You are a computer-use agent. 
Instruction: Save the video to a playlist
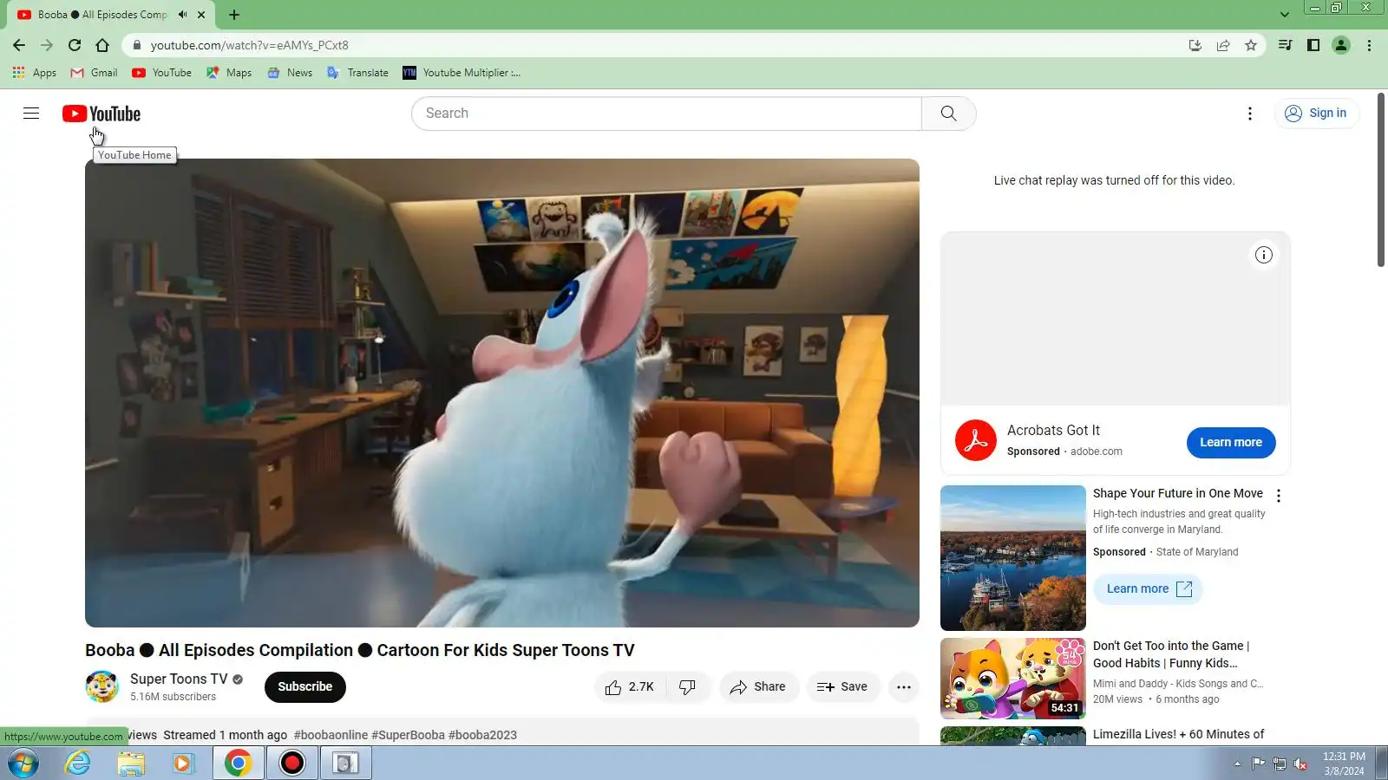[842, 687]
